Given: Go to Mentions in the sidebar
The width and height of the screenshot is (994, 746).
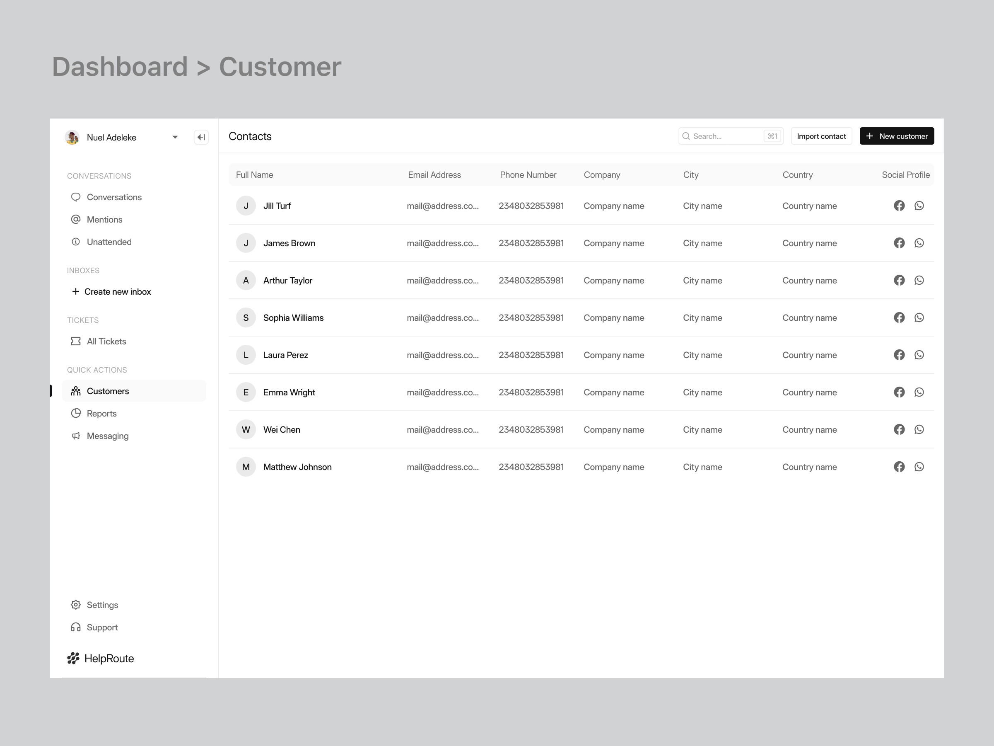Looking at the screenshot, I should click(x=104, y=219).
